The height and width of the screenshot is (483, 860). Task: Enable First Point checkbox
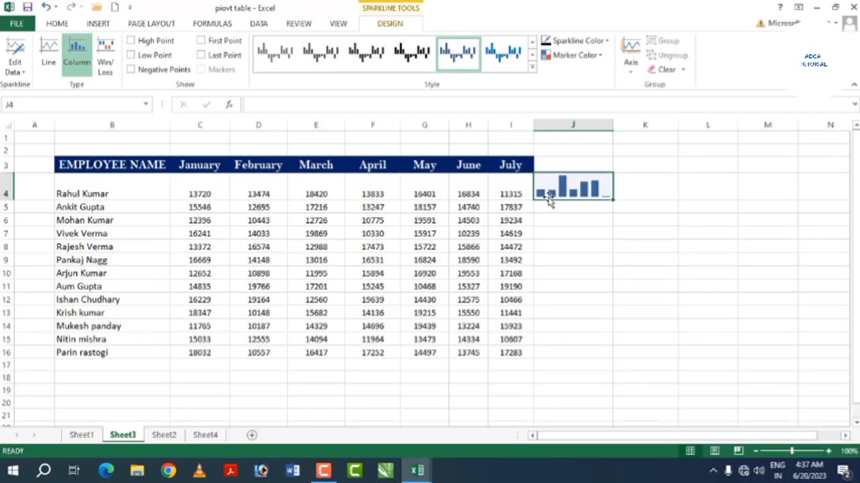tap(201, 40)
